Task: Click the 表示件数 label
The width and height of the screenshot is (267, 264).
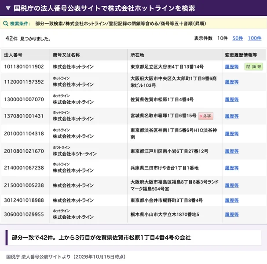Action: (x=203, y=38)
